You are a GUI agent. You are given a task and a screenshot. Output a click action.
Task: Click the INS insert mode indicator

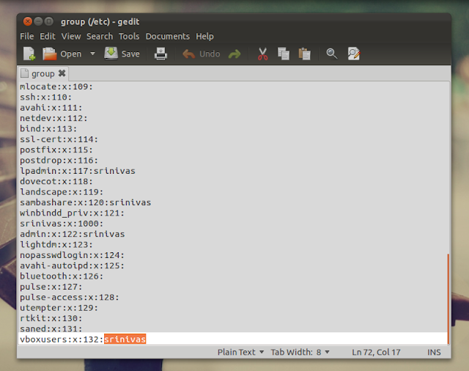pos(434,352)
